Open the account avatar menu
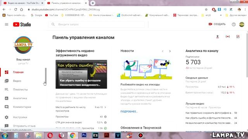Viewport: 248px width, 139px height. point(242,24)
